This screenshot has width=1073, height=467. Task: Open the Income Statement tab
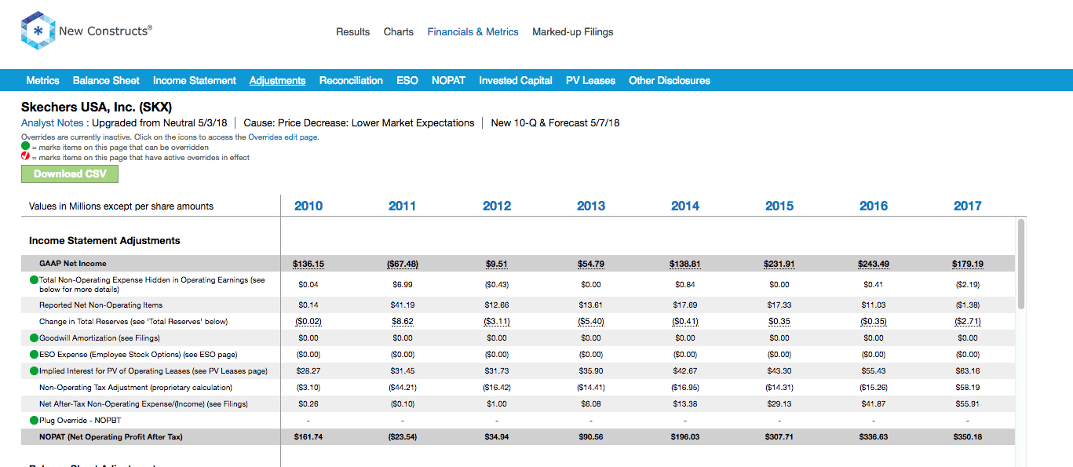coord(195,81)
